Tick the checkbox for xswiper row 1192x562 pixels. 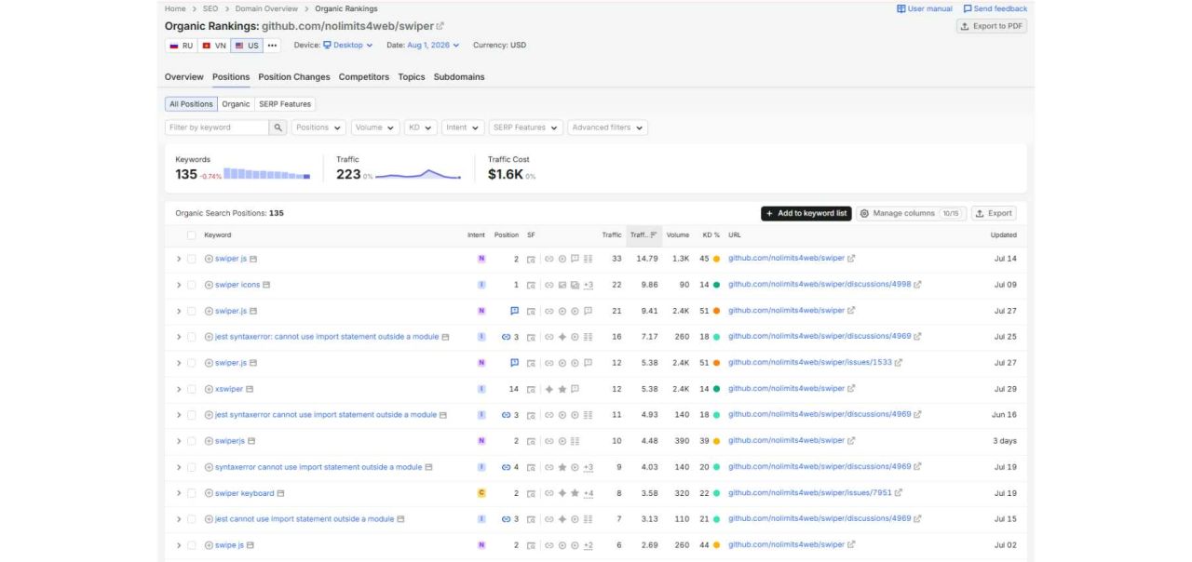click(x=192, y=389)
